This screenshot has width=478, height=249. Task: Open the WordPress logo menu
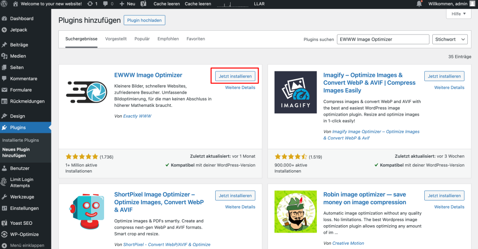[x=4, y=4]
